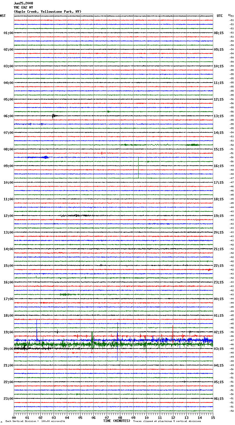Image resolution: width=235 pixels, height=425 pixels.
Task: Click the 22:00 MST time label
Action: [x=9, y=382]
